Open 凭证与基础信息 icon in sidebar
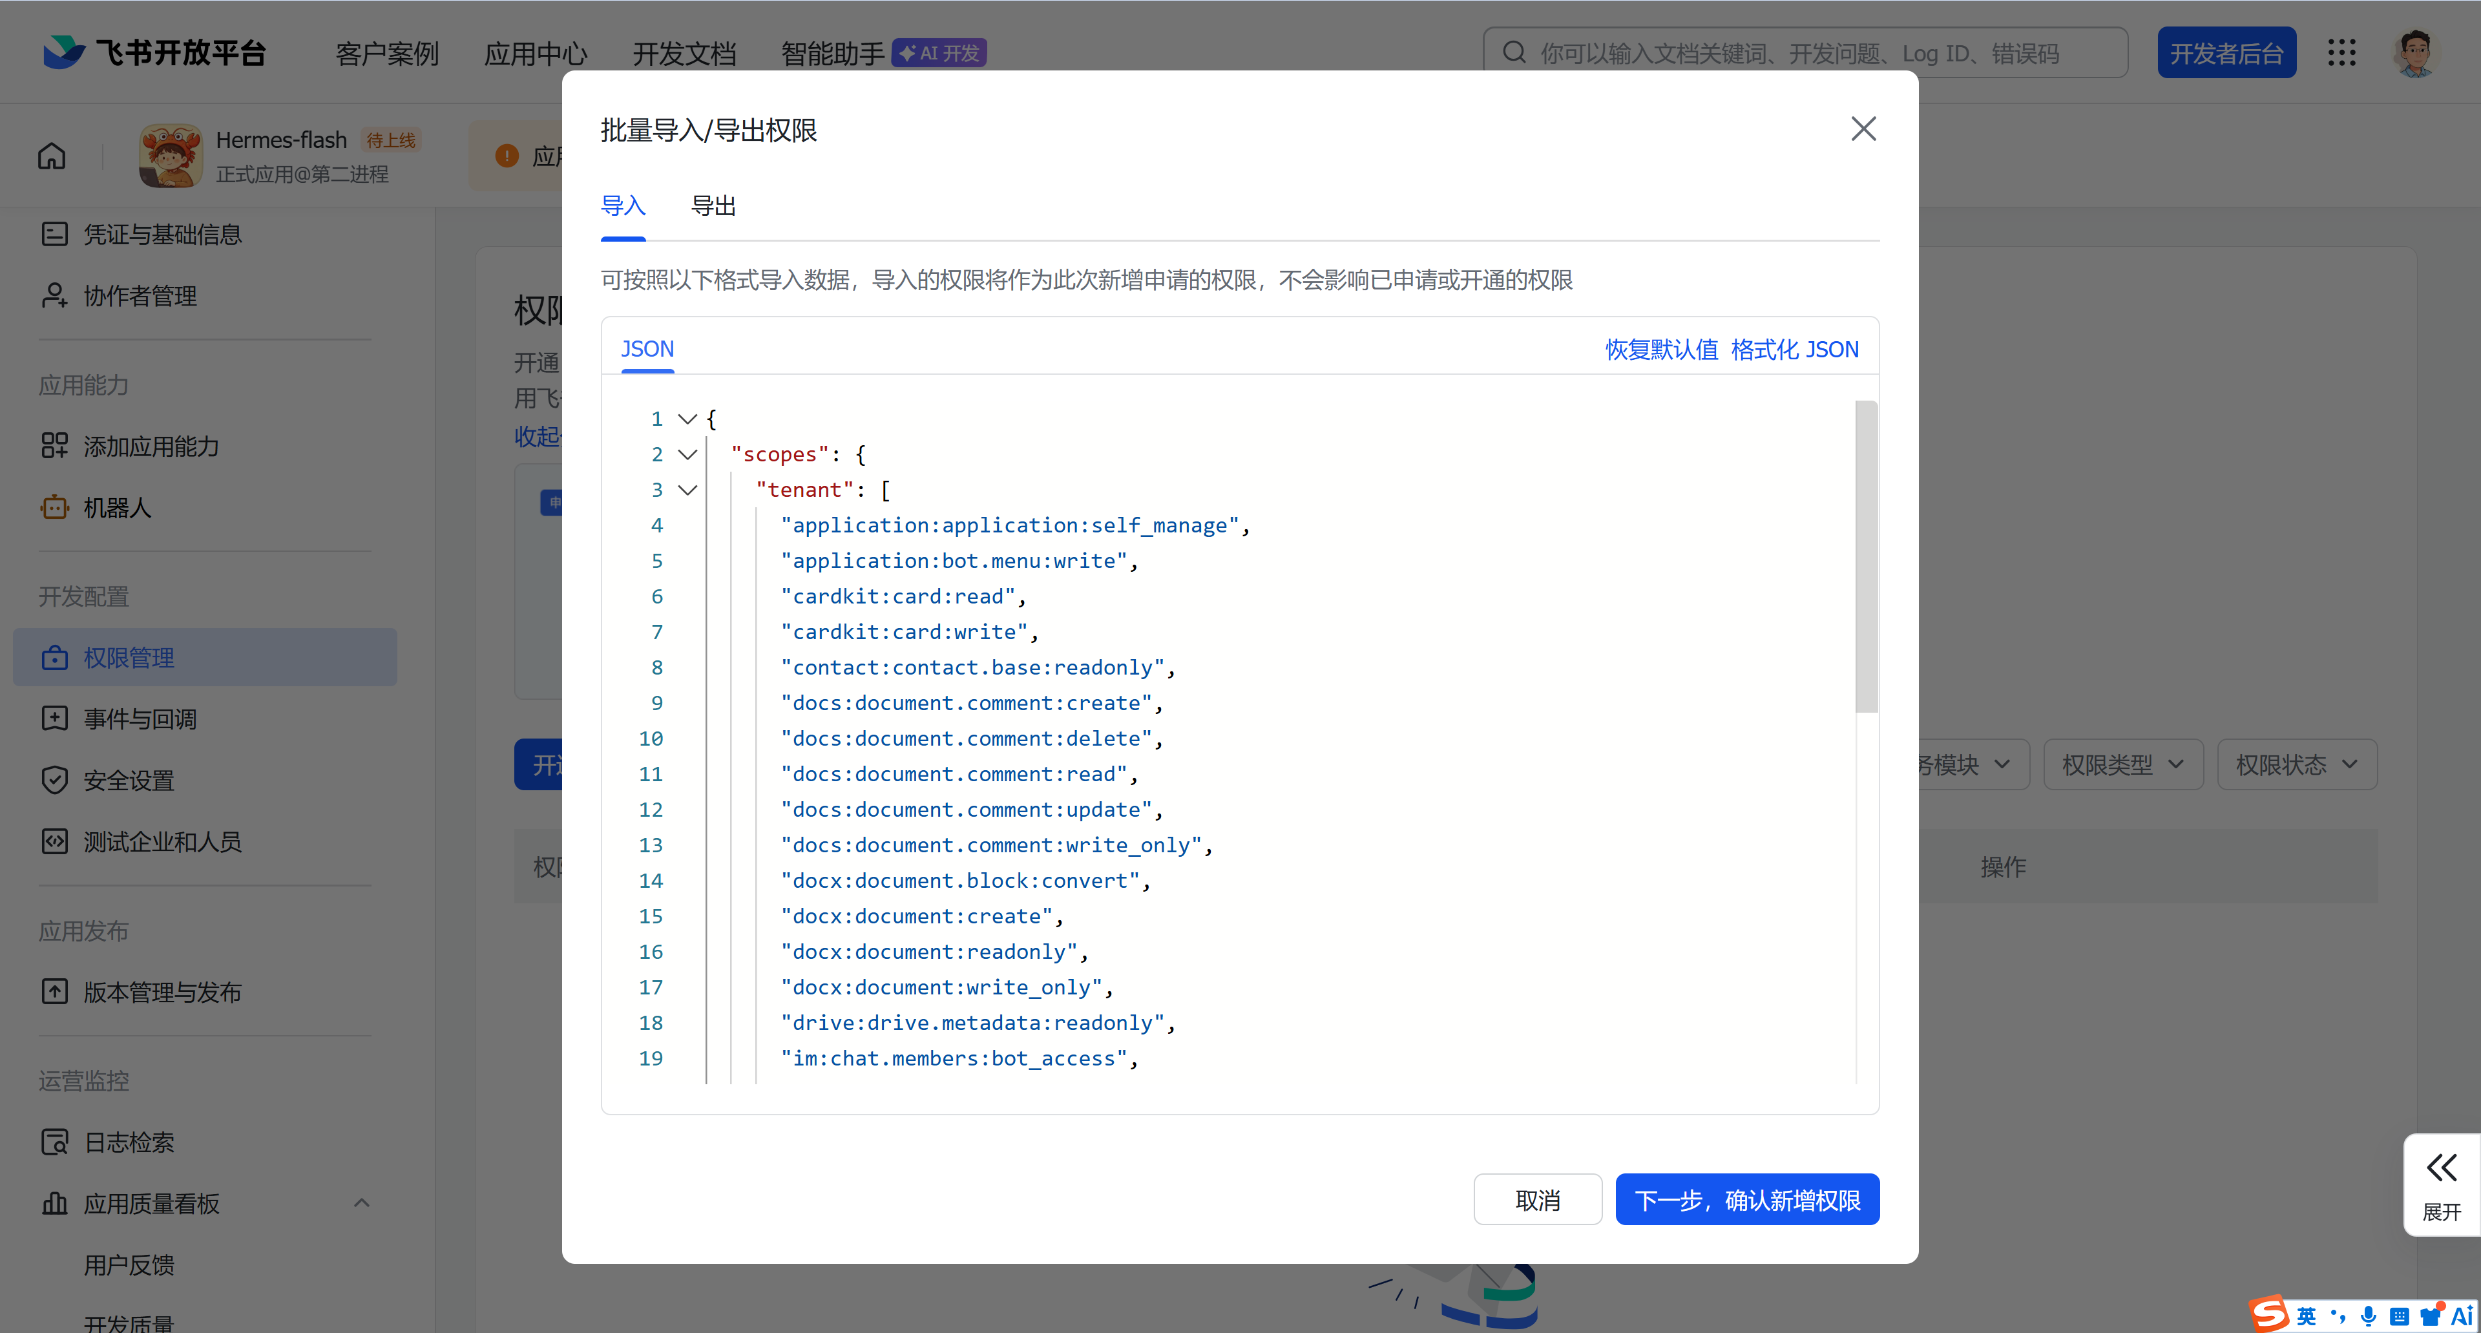 [55, 234]
